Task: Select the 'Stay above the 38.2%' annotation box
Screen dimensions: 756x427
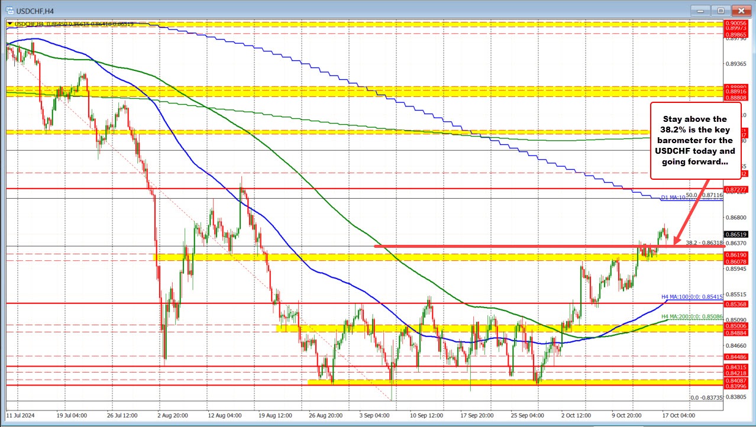Action: coord(696,140)
